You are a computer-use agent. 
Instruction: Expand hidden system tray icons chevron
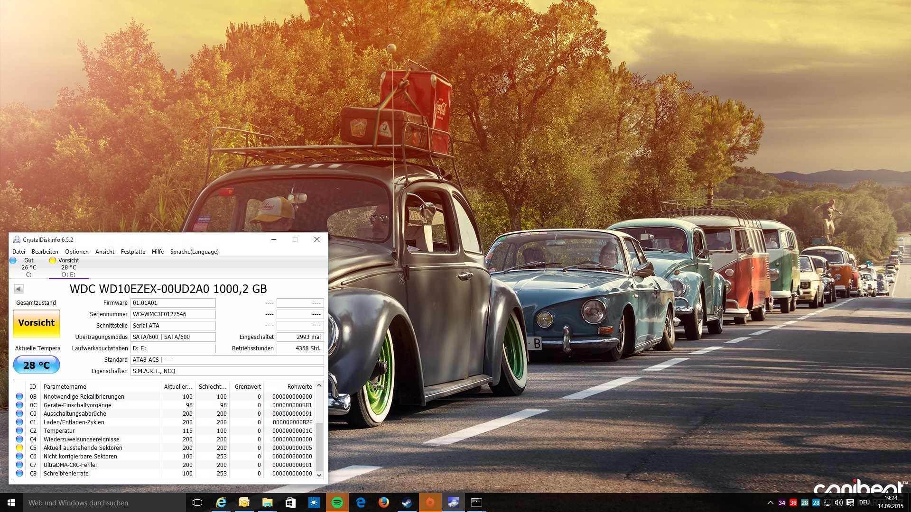pos(770,503)
